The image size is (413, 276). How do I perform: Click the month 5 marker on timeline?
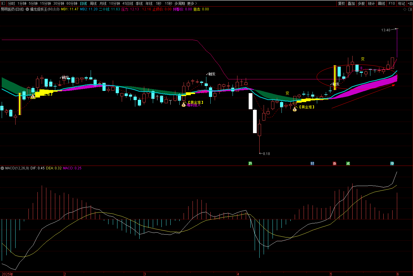331,274
